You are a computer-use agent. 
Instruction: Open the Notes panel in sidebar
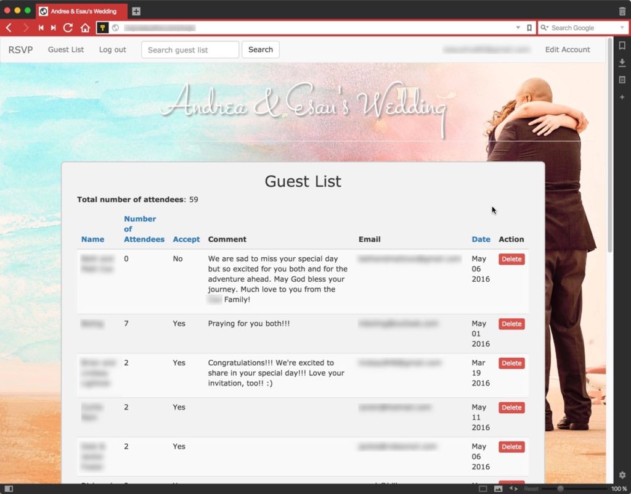click(622, 80)
